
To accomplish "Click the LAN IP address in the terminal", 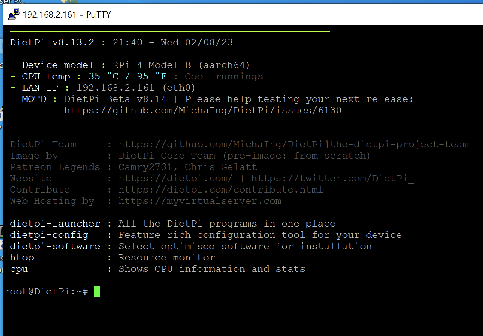I will pos(115,88).
